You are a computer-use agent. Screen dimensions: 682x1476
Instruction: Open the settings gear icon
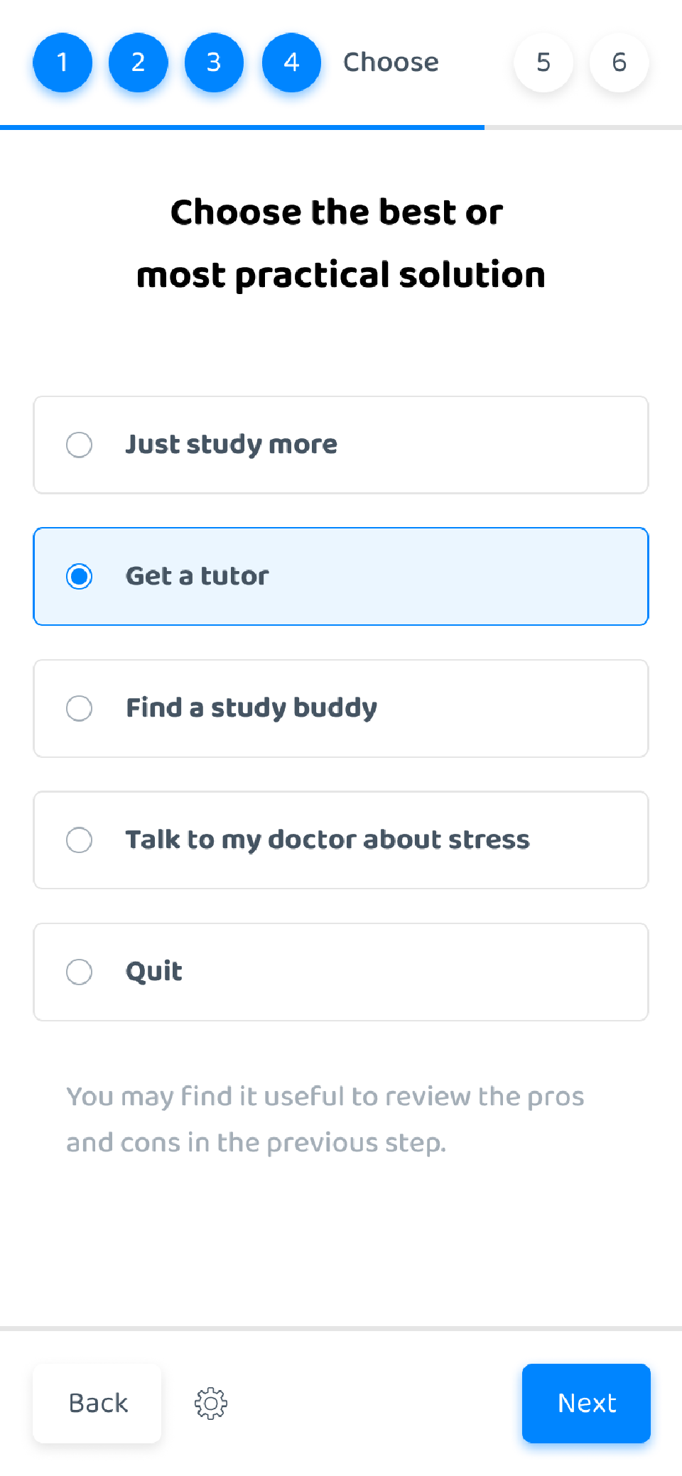(211, 1403)
